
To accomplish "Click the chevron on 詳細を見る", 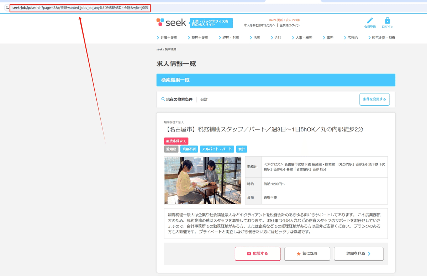I will (x=369, y=254).
